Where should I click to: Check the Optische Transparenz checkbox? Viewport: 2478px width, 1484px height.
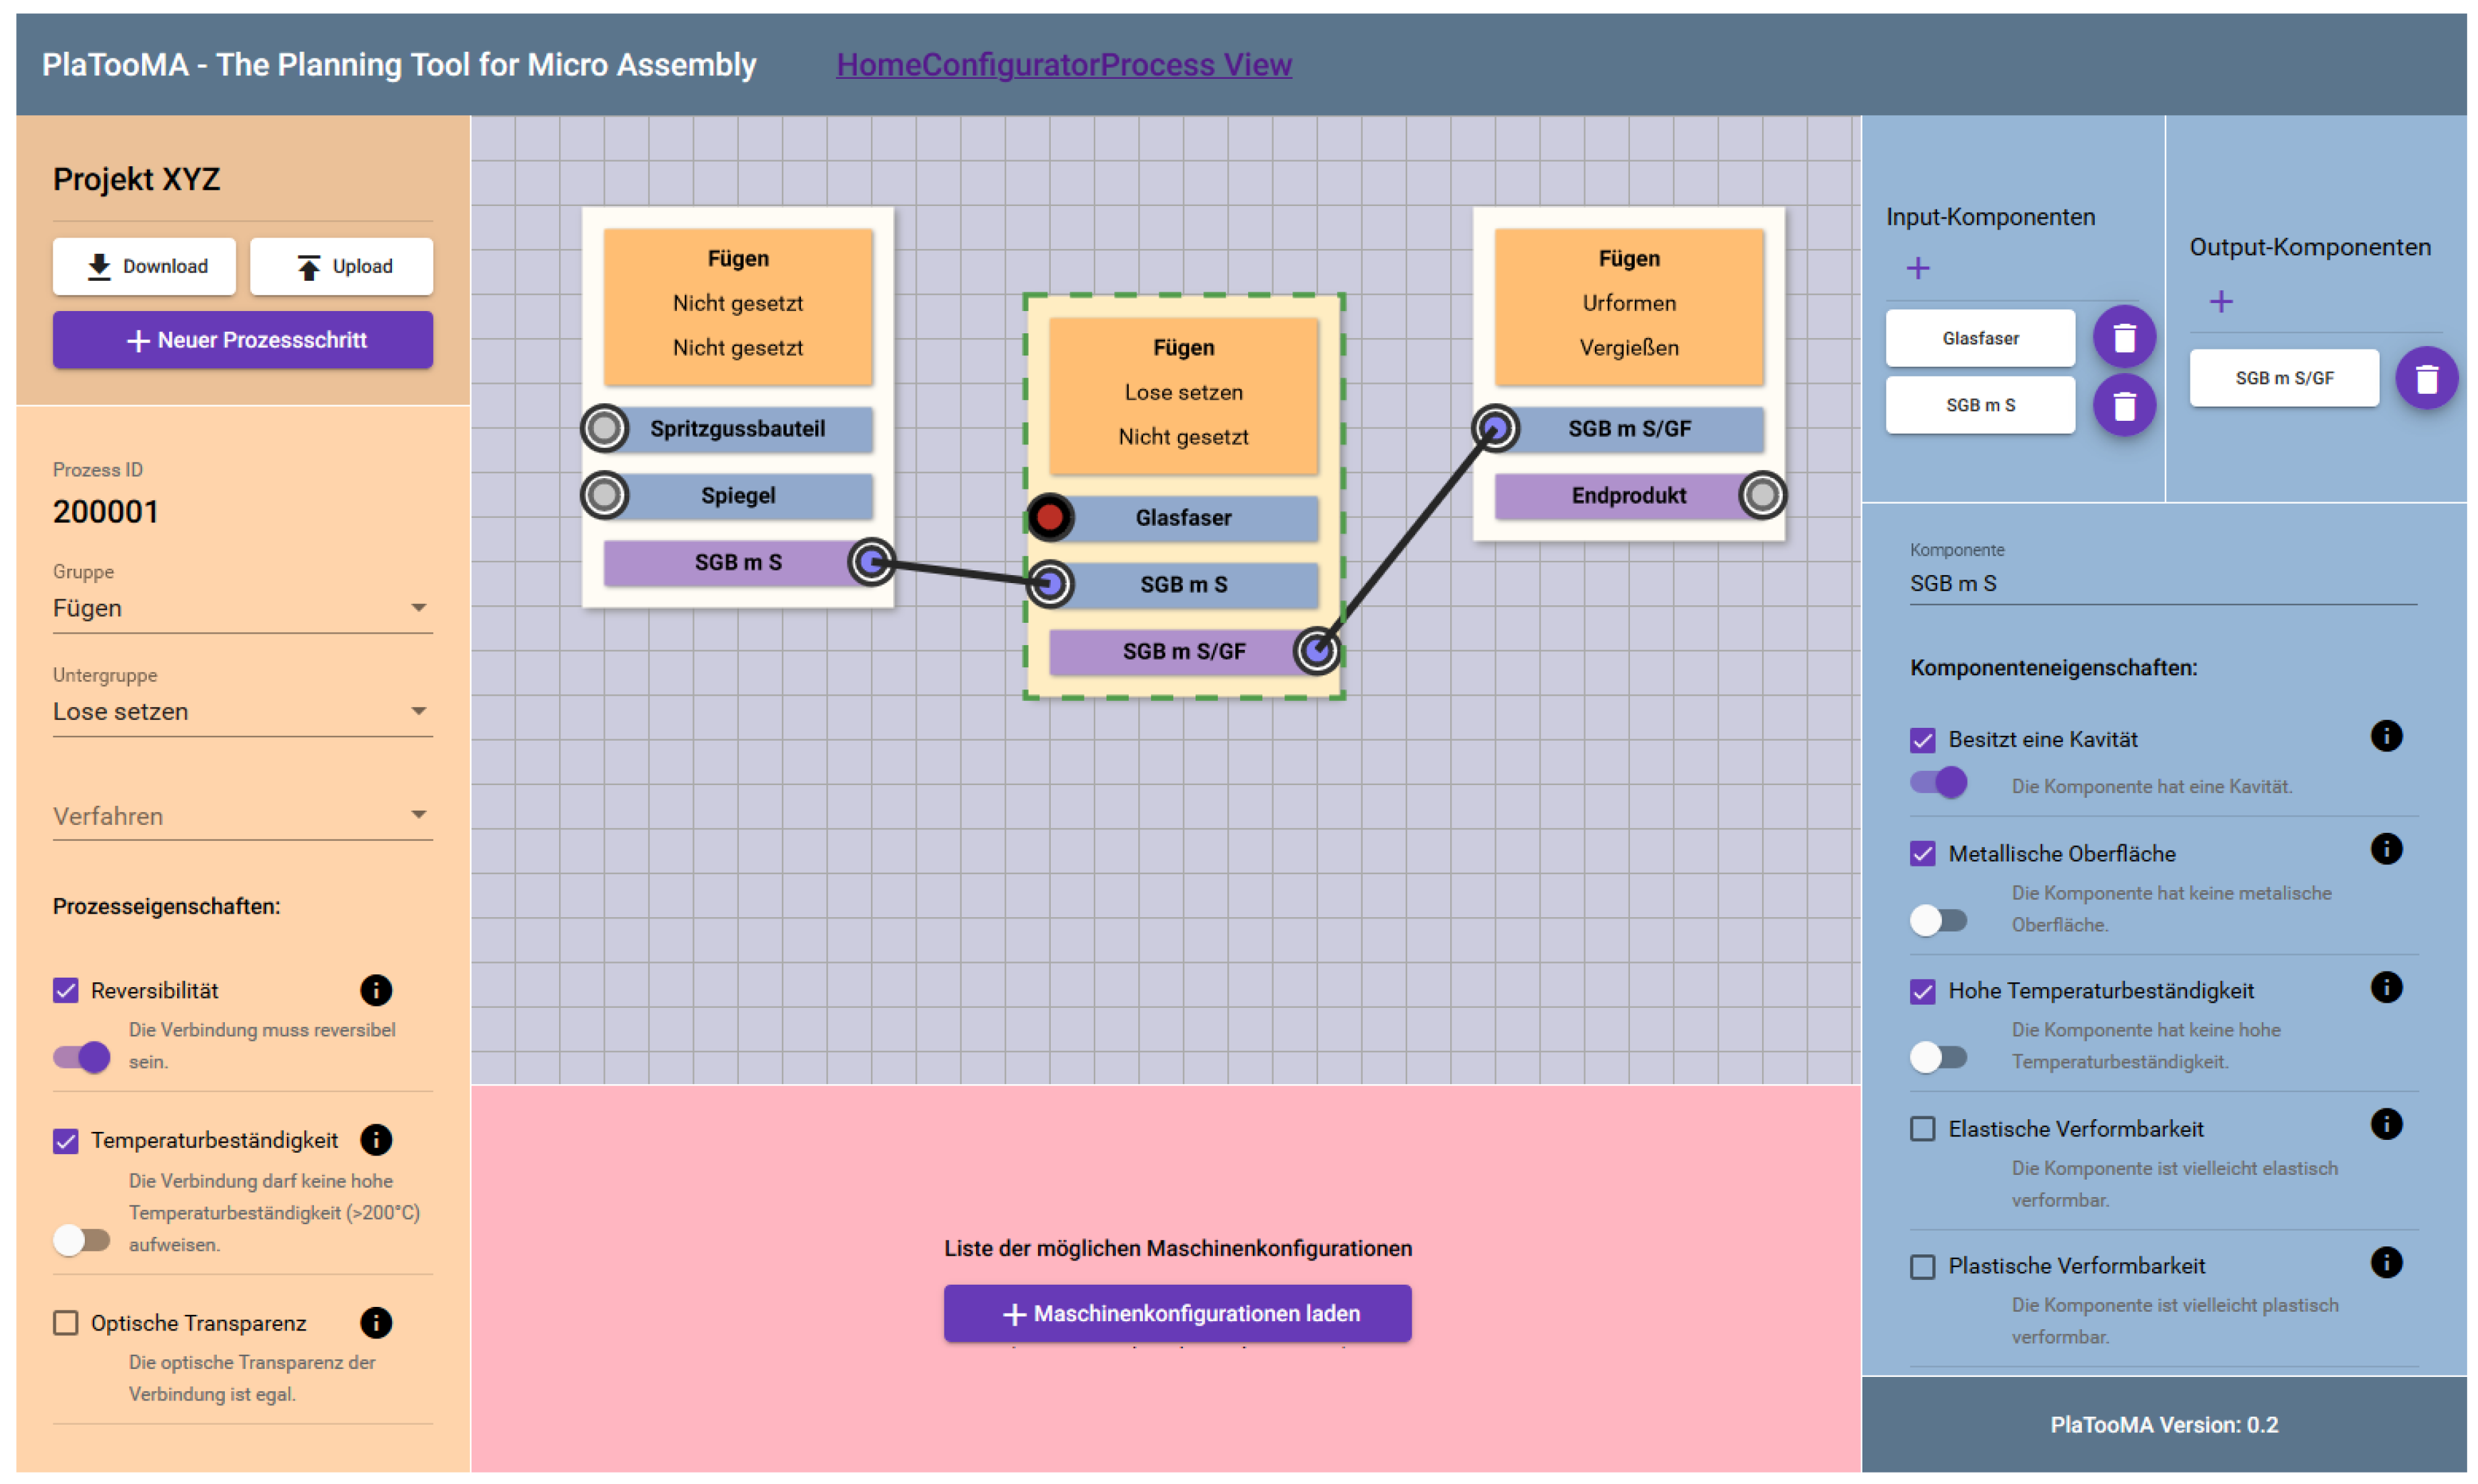(66, 1323)
